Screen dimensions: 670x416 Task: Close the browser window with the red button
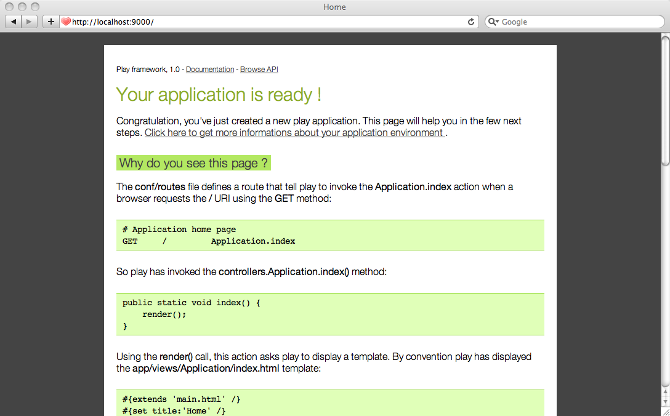(x=10, y=7)
